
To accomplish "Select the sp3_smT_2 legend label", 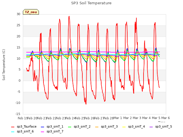I will pyautogui.click(x=82, y=127).
